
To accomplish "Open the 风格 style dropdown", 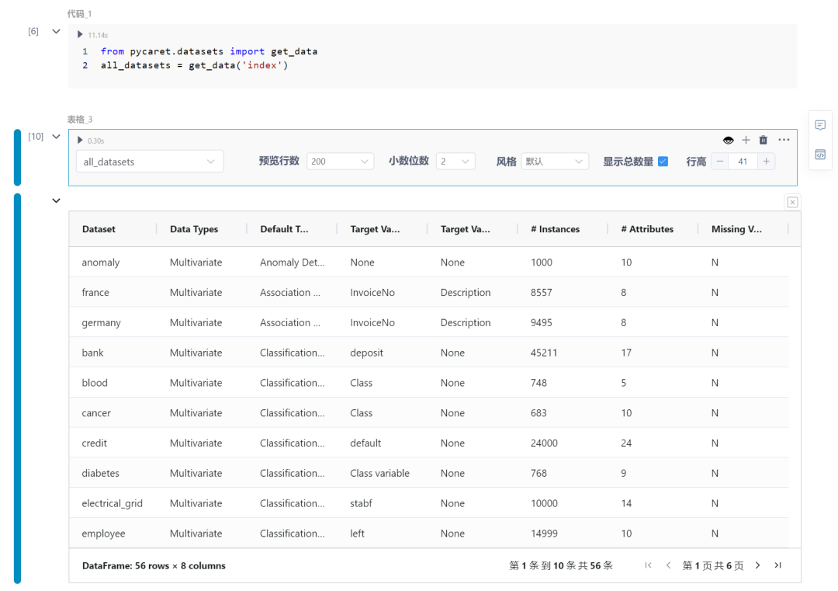I will tap(555, 162).
